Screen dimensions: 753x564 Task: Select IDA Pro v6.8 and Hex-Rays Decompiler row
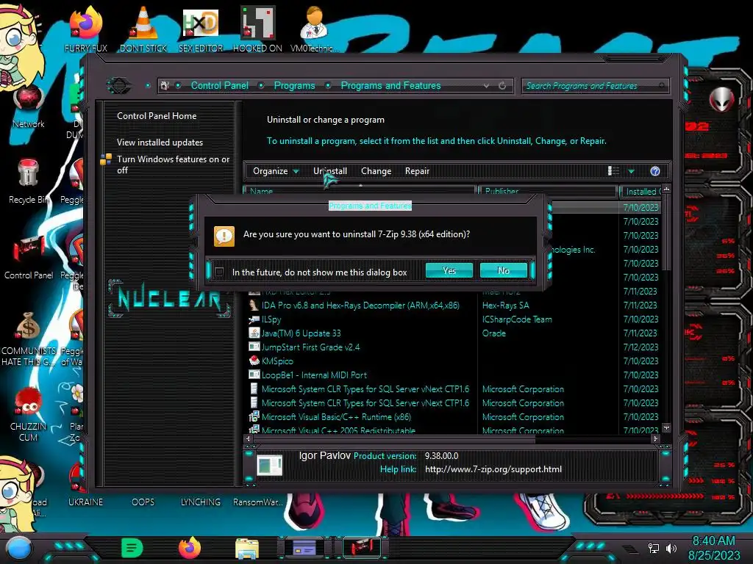pyautogui.click(x=454, y=305)
